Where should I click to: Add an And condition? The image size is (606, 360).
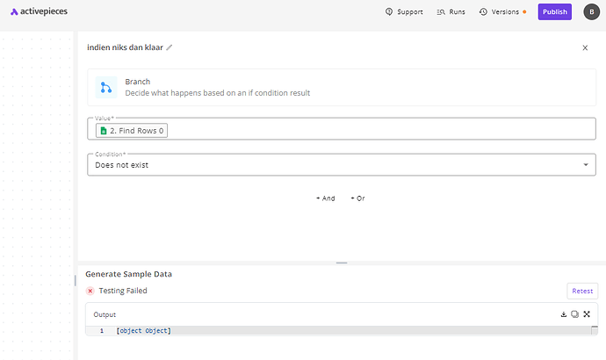click(326, 198)
